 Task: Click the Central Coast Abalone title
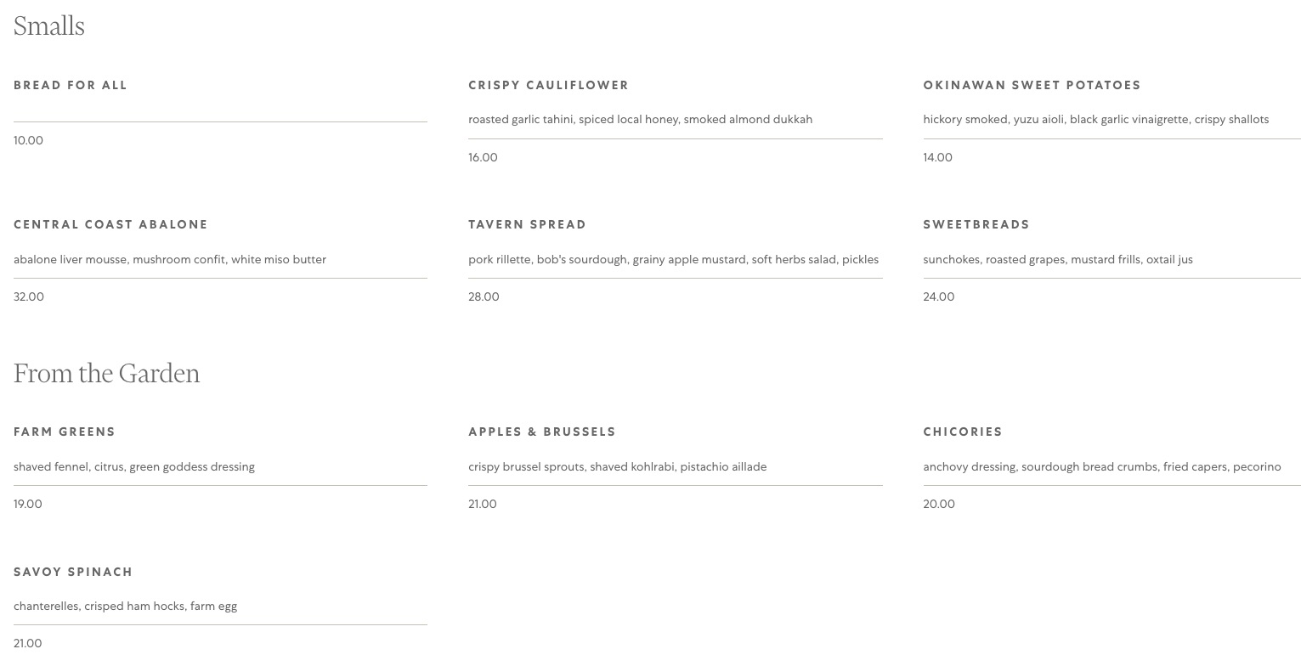[110, 224]
